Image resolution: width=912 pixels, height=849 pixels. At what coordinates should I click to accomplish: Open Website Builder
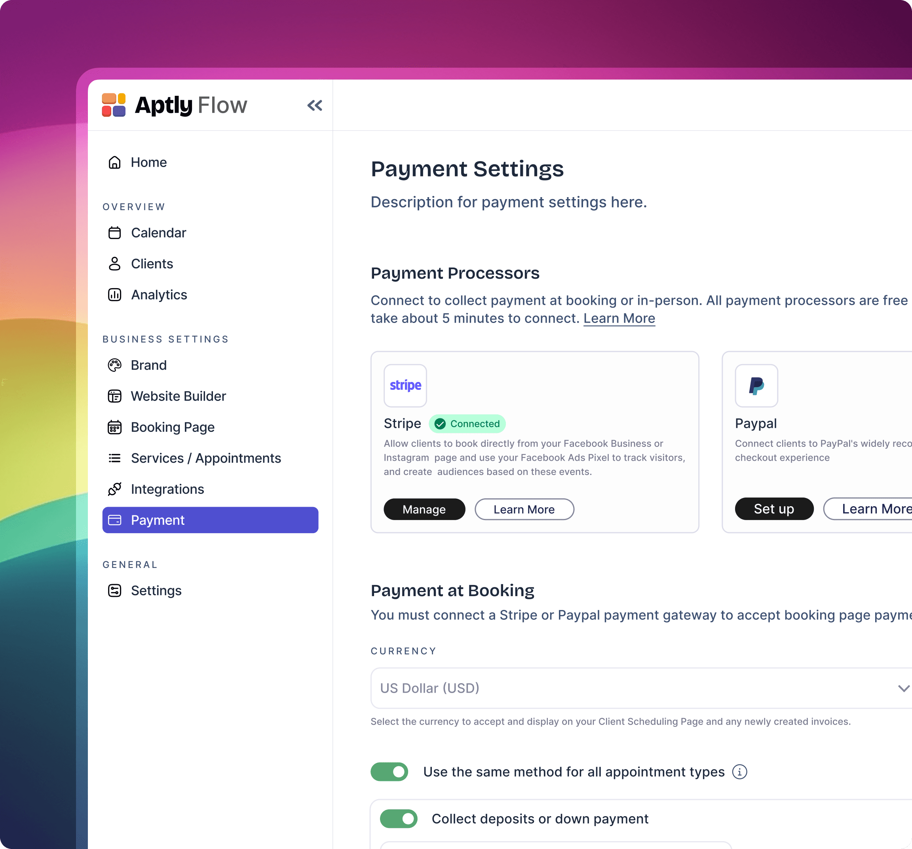click(210, 396)
